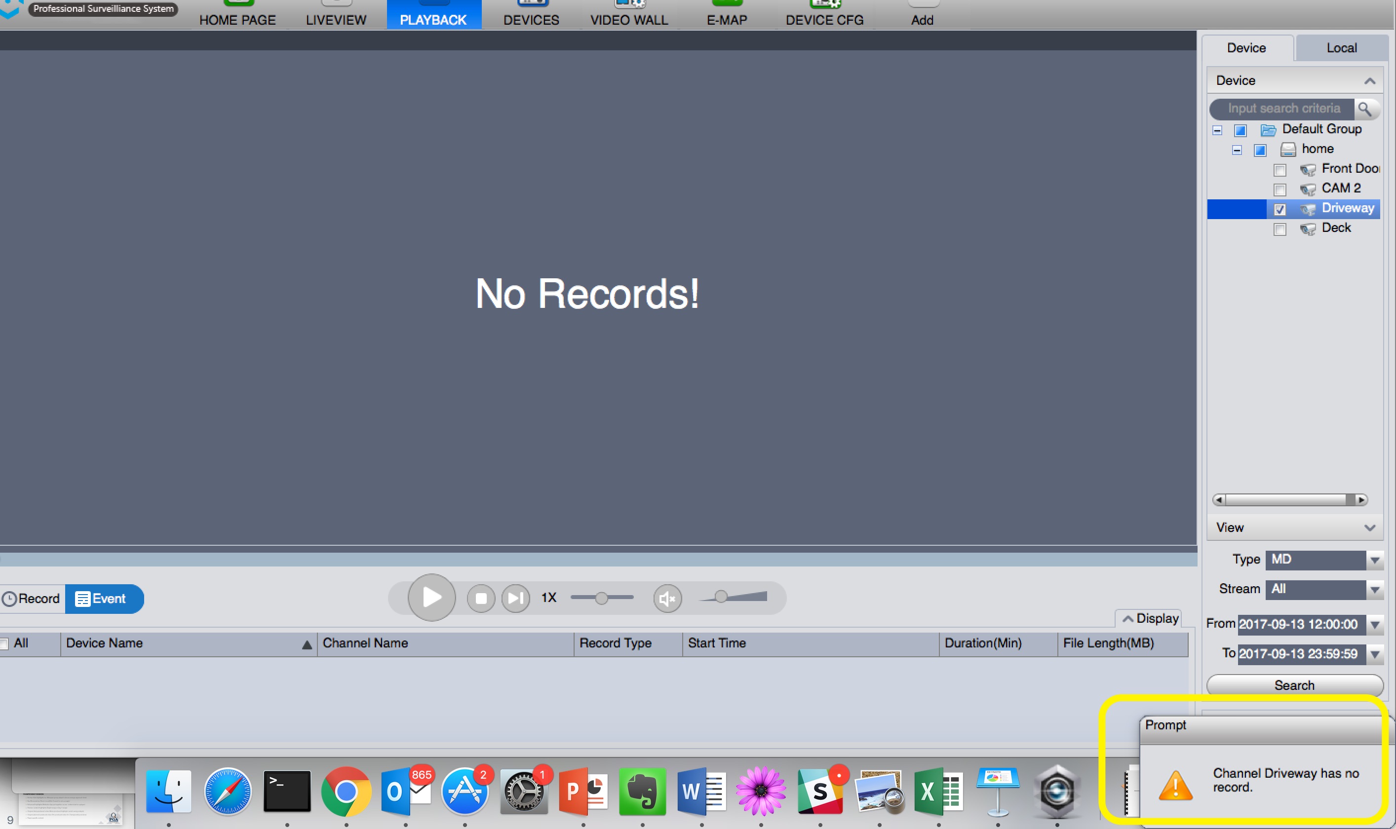Open Keynote from the dock
This screenshot has width=1396, height=829.
pyautogui.click(x=998, y=791)
